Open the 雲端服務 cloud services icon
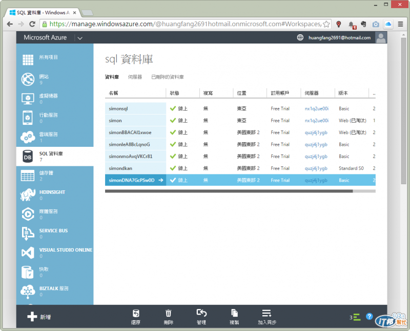Viewport: 410px width, 331px height. pyautogui.click(x=28, y=137)
